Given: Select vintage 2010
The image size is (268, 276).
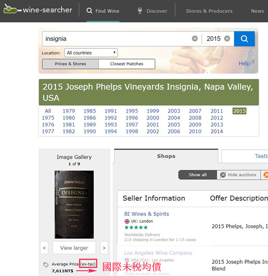Looking at the screenshot, I should [195, 131].
